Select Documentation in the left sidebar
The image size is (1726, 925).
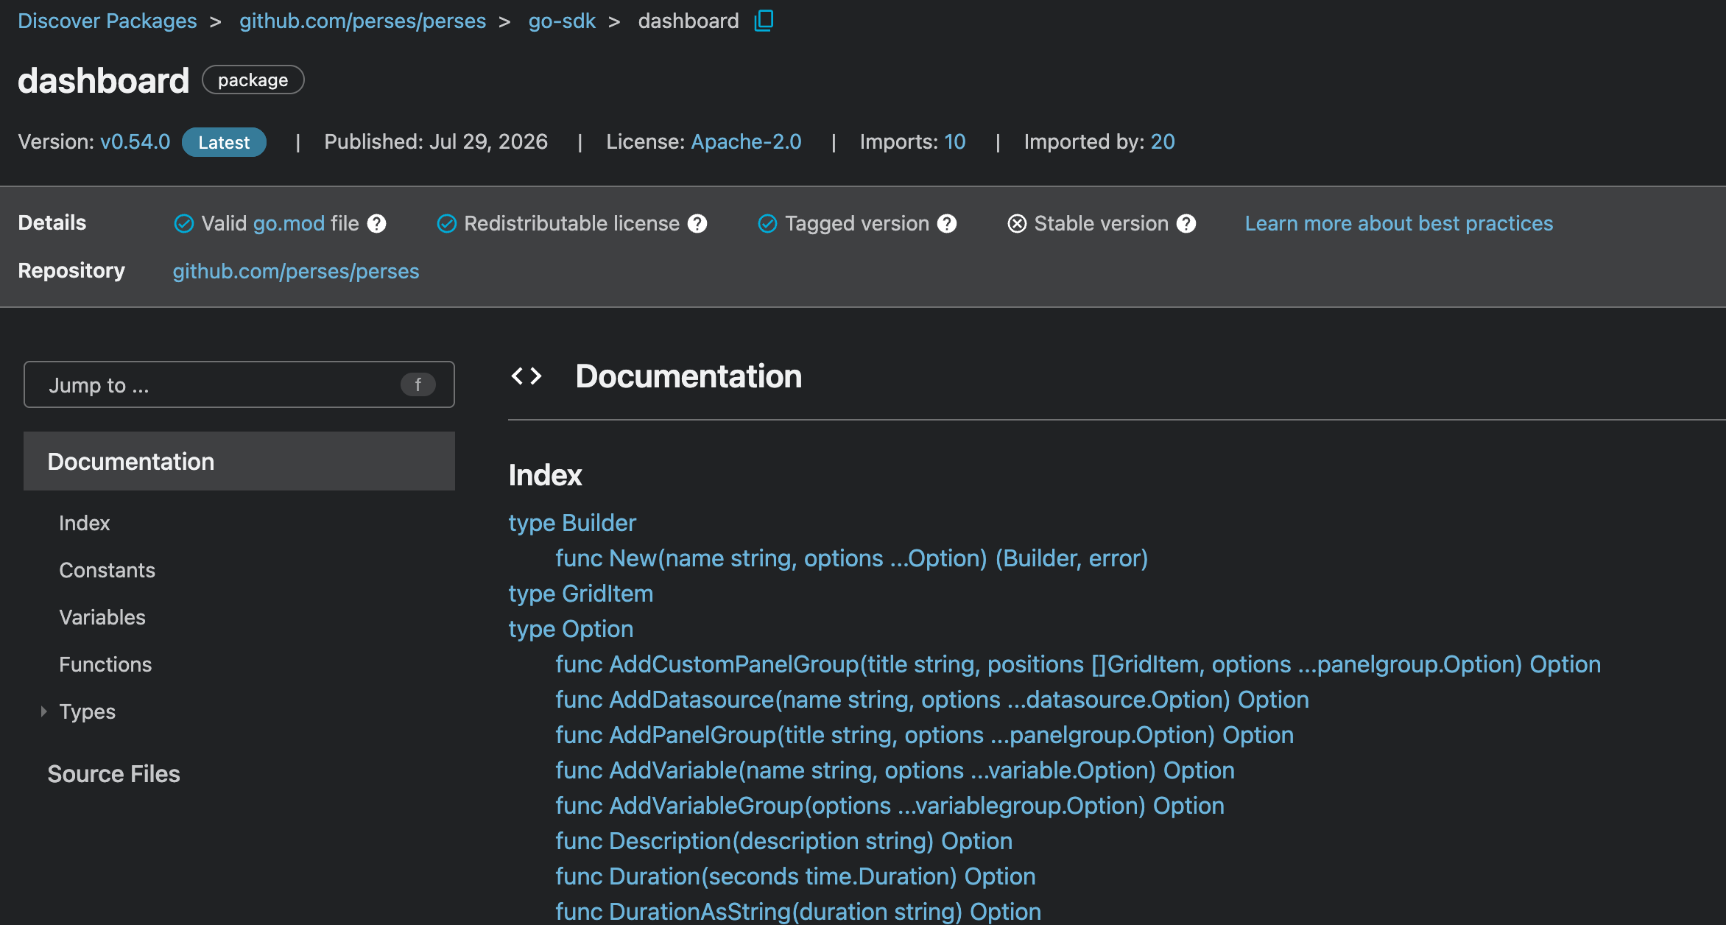point(239,461)
